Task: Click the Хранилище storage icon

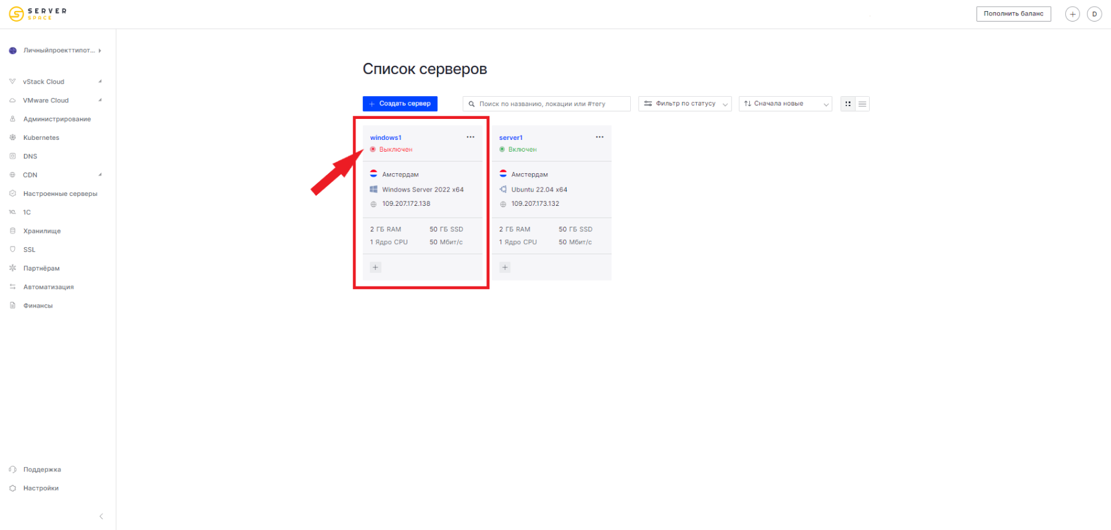Action: point(12,230)
